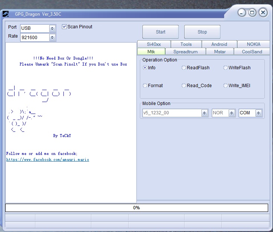Minimize the GPG_Dragon window

pos(242,13)
